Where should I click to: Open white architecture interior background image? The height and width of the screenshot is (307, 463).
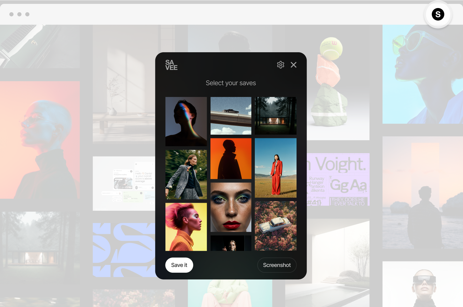(338, 263)
